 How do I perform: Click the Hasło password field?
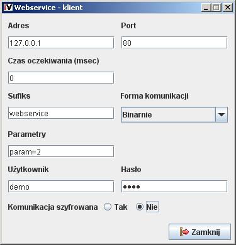(x=174, y=187)
